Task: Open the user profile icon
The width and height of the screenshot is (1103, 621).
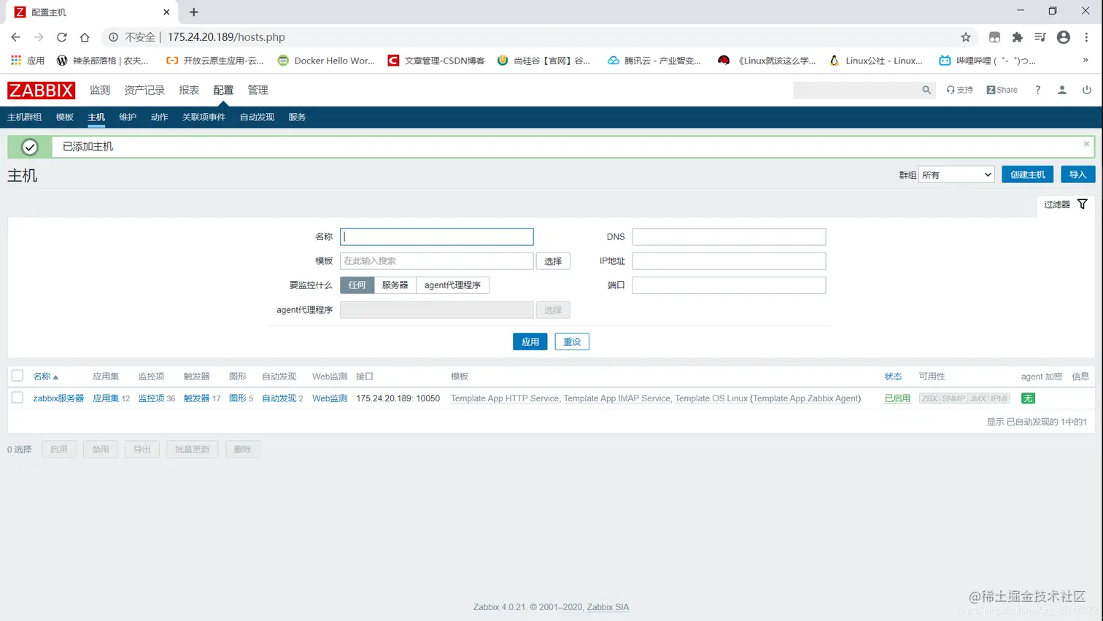Action: click(x=1062, y=90)
